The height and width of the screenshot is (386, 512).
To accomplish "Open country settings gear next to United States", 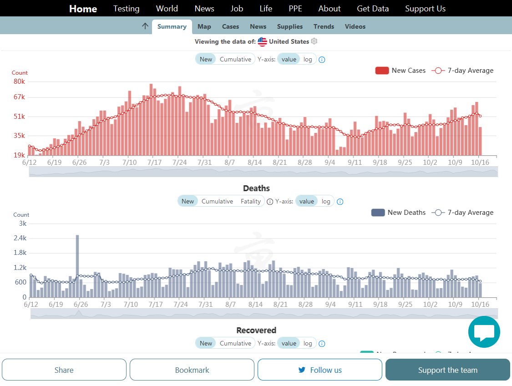I will point(314,41).
